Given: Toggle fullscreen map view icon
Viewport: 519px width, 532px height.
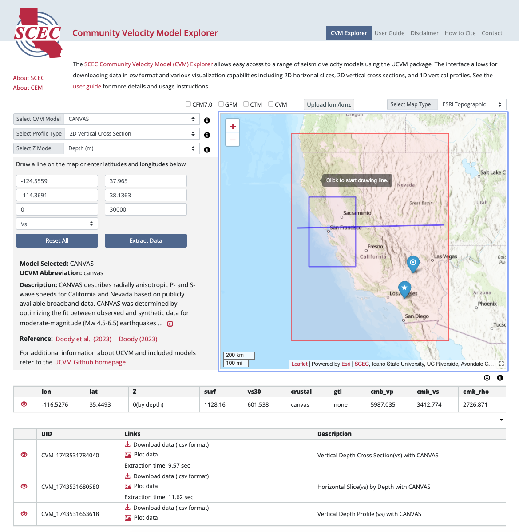Looking at the screenshot, I should (x=501, y=364).
